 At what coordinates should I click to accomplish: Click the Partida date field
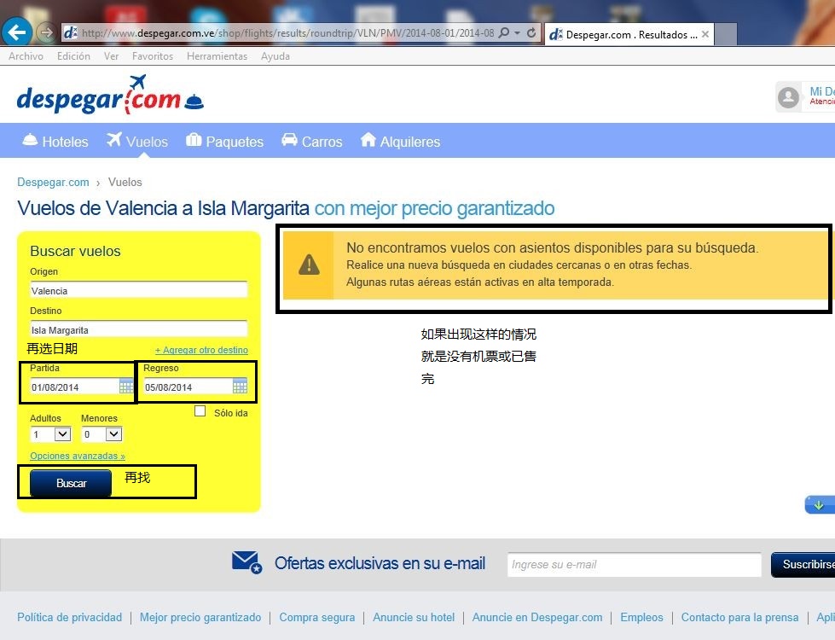pyautogui.click(x=74, y=387)
